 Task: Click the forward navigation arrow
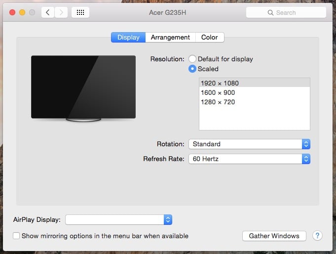[x=61, y=12]
